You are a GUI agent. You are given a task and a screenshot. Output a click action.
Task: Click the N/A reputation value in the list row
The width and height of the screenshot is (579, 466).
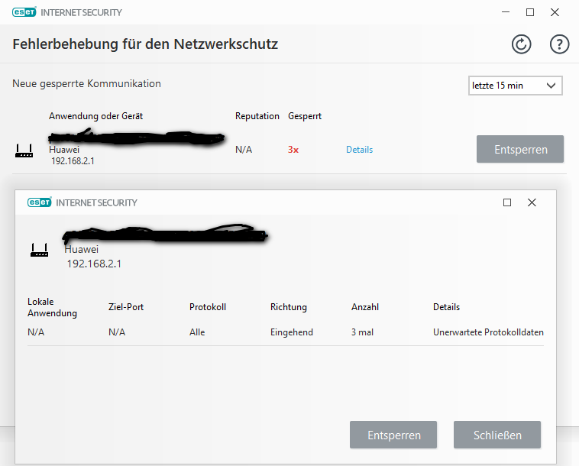pos(244,150)
